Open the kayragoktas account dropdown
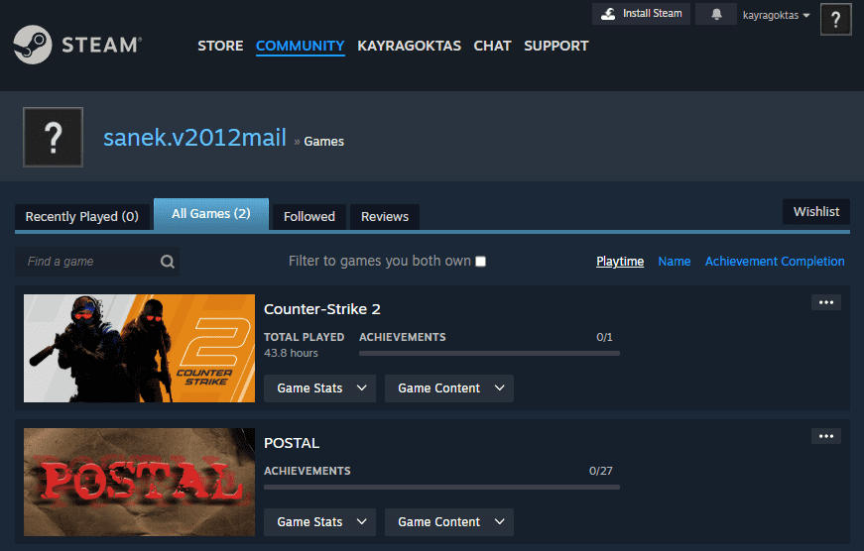This screenshot has height=551, width=864. click(776, 15)
